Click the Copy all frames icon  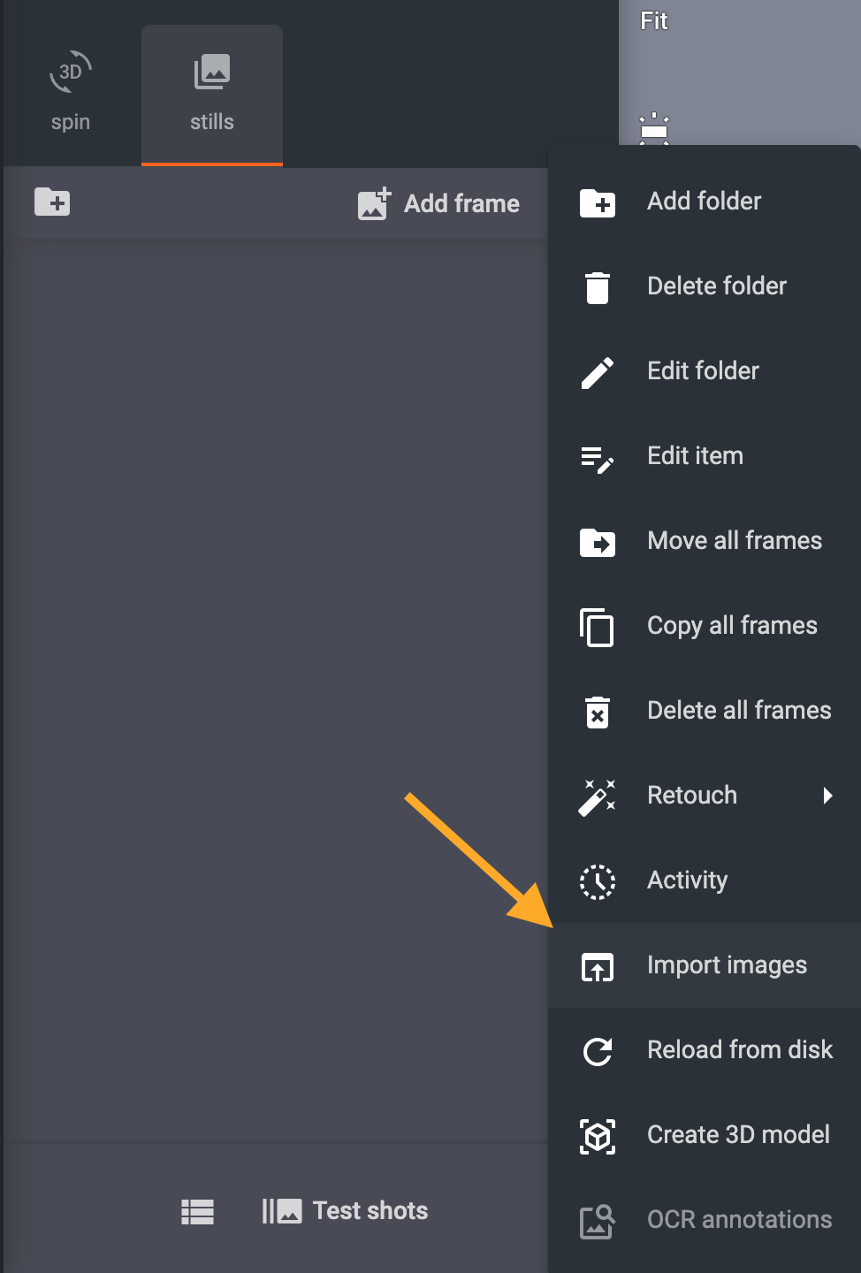pyautogui.click(x=598, y=628)
